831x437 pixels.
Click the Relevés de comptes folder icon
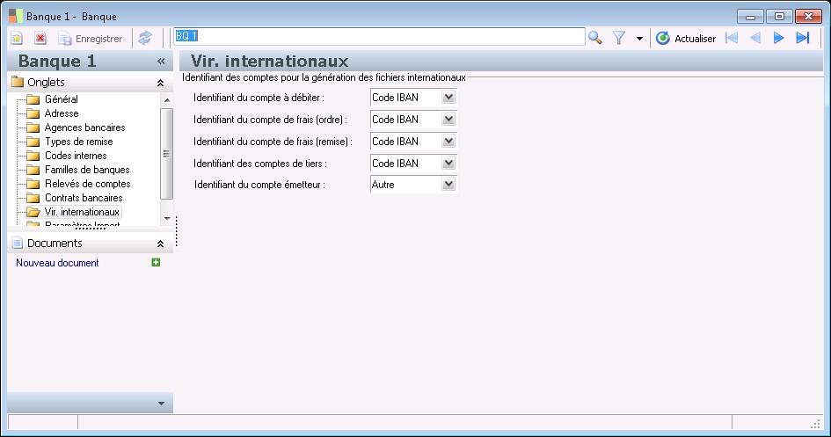click(33, 184)
